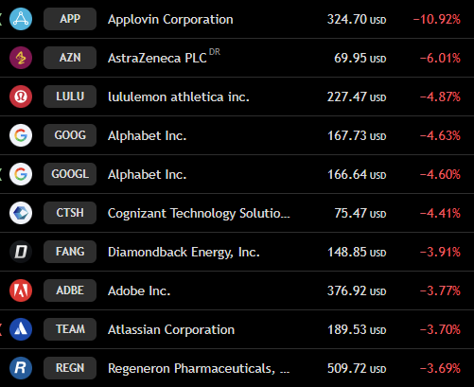The image size is (474, 387).
Task: Click the APP ticker badge
Action: tap(70, 19)
